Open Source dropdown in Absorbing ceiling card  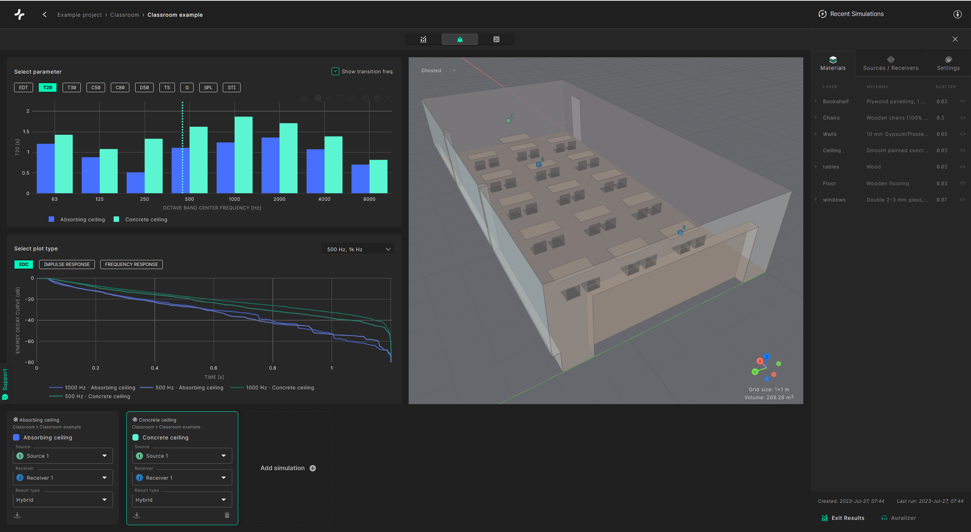[63, 456]
